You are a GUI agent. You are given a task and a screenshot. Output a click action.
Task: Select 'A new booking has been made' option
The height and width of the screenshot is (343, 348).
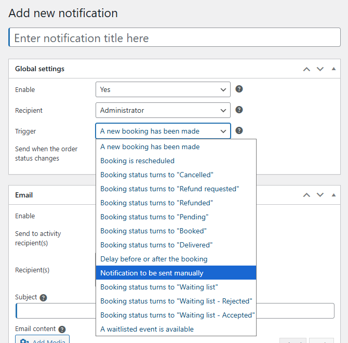[176, 147]
